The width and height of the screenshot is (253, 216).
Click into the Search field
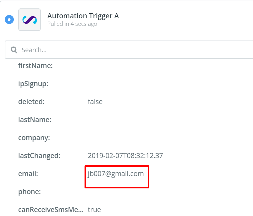pos(129,50)
